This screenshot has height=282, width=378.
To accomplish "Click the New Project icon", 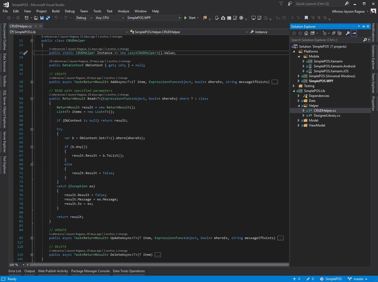I will point(27,18).
